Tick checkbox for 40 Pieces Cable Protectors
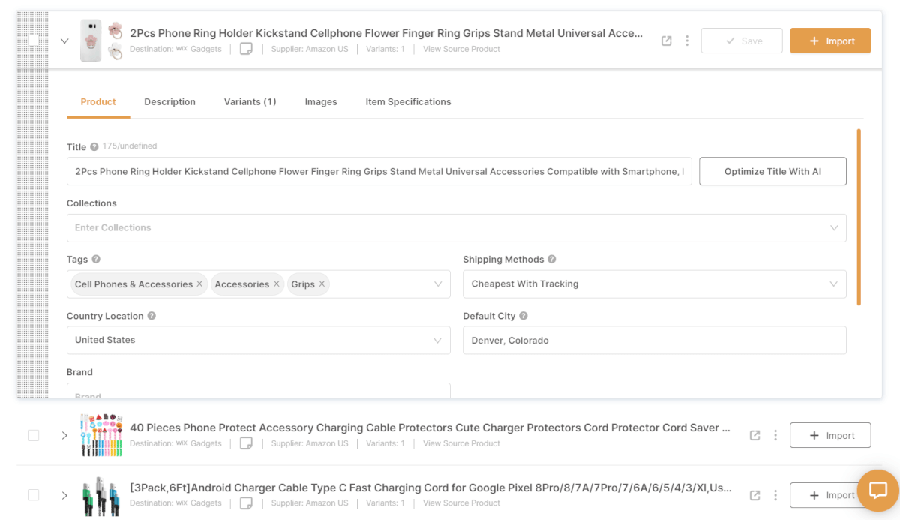The width and height of the screenshot is (900, 520). point(34,435)
